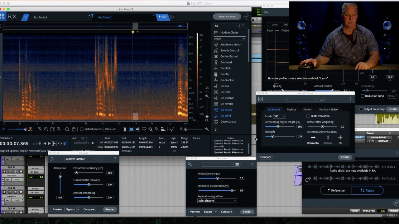Select the Pattern tab in Spectral Repair
This screenshot has height=224, width=399.
coord(308,110)
